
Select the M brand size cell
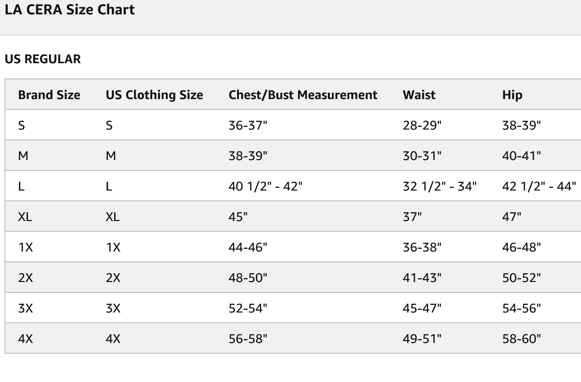coord(23,156)
